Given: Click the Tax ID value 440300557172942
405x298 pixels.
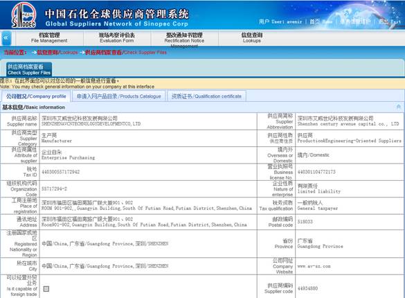Looking at the screenshot, I should click(x=60, y=172).
